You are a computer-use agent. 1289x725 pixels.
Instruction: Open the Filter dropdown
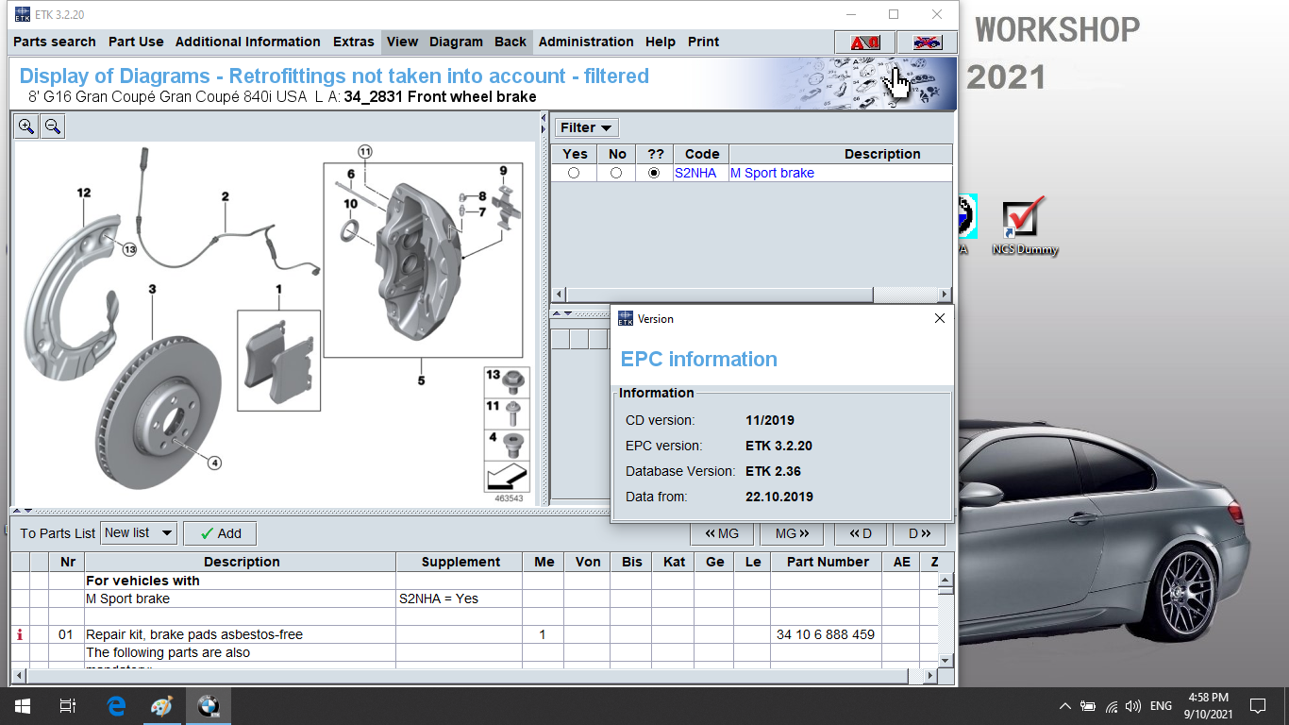tap(586, 127)
